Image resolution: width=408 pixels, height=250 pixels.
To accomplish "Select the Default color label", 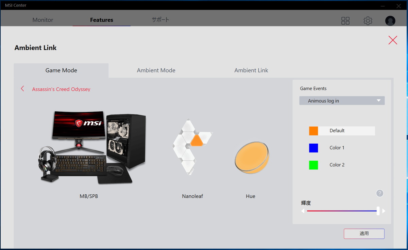I will coord(337,130).
